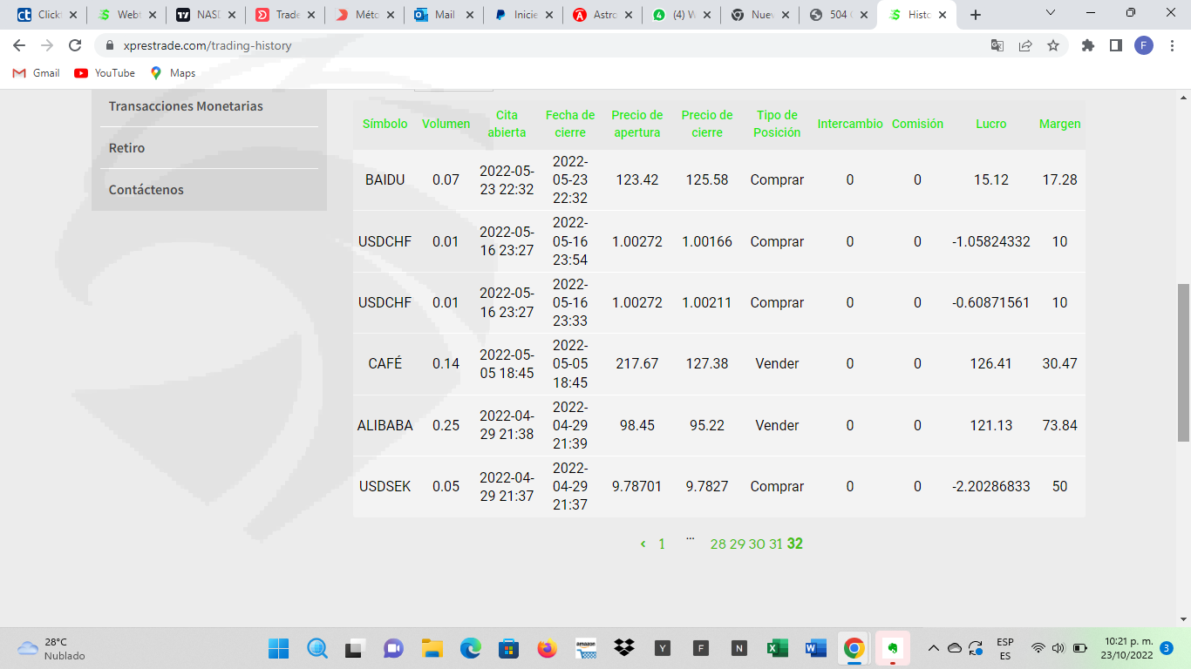Click the Margen column header
Screen dimensions: 1191x669
tap(1060, 124)
